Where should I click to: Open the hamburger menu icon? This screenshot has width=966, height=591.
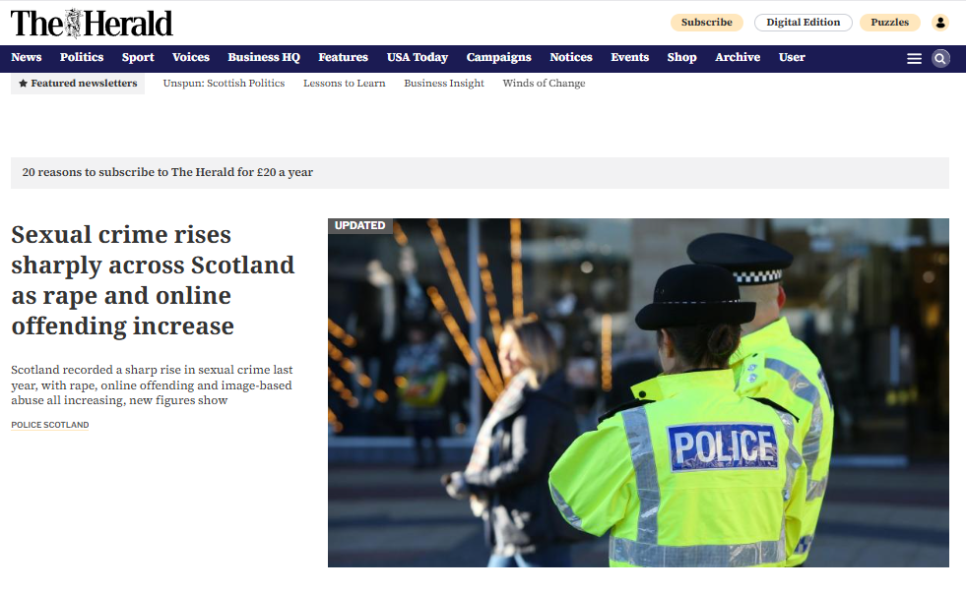click(x=914, y=59)
